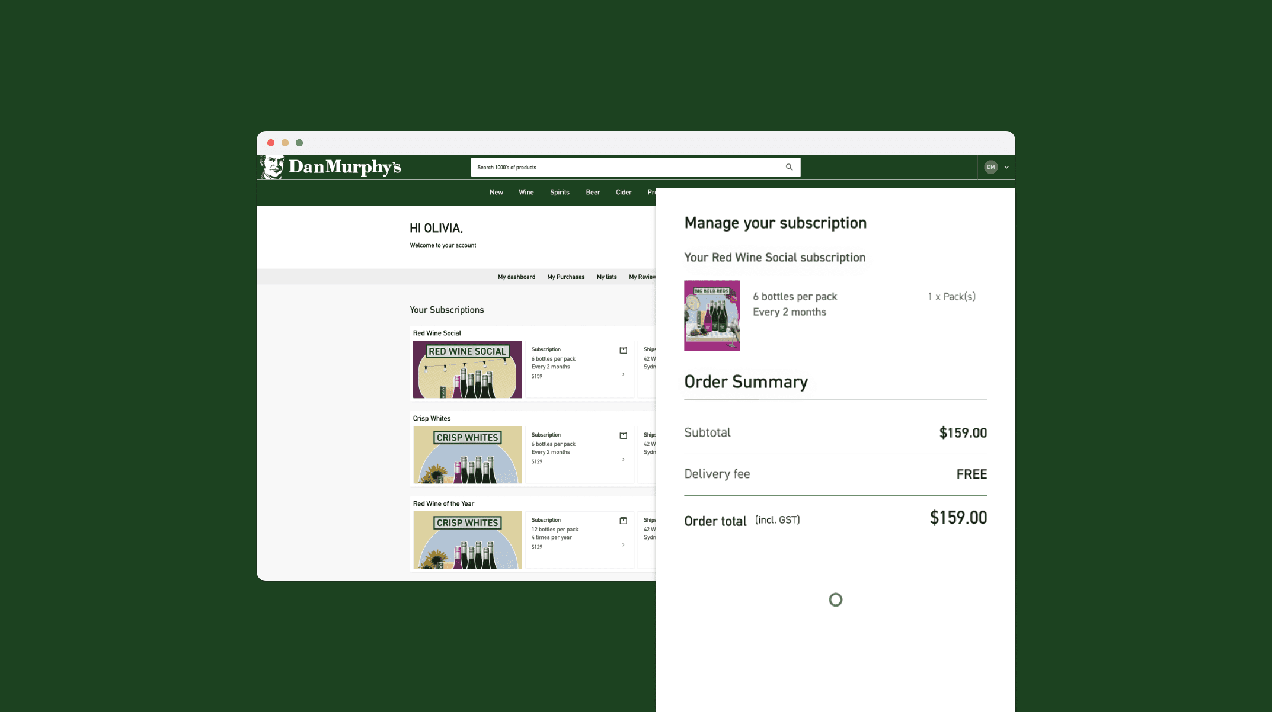Screen dimensions: 1272x712
Task: Click the Big Bold Reds pack thumbnail
Action: [712, 315]
